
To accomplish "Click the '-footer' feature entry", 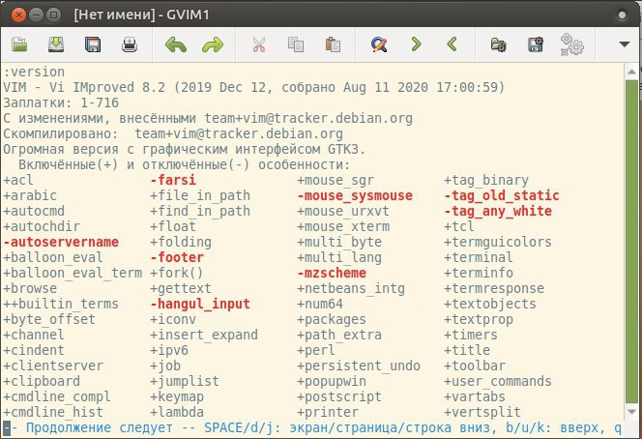I will pyautogui.click(x=177, y=257).
